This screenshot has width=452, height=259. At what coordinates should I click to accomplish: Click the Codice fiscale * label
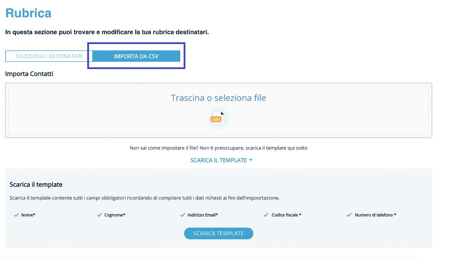[x=286, y=215]
